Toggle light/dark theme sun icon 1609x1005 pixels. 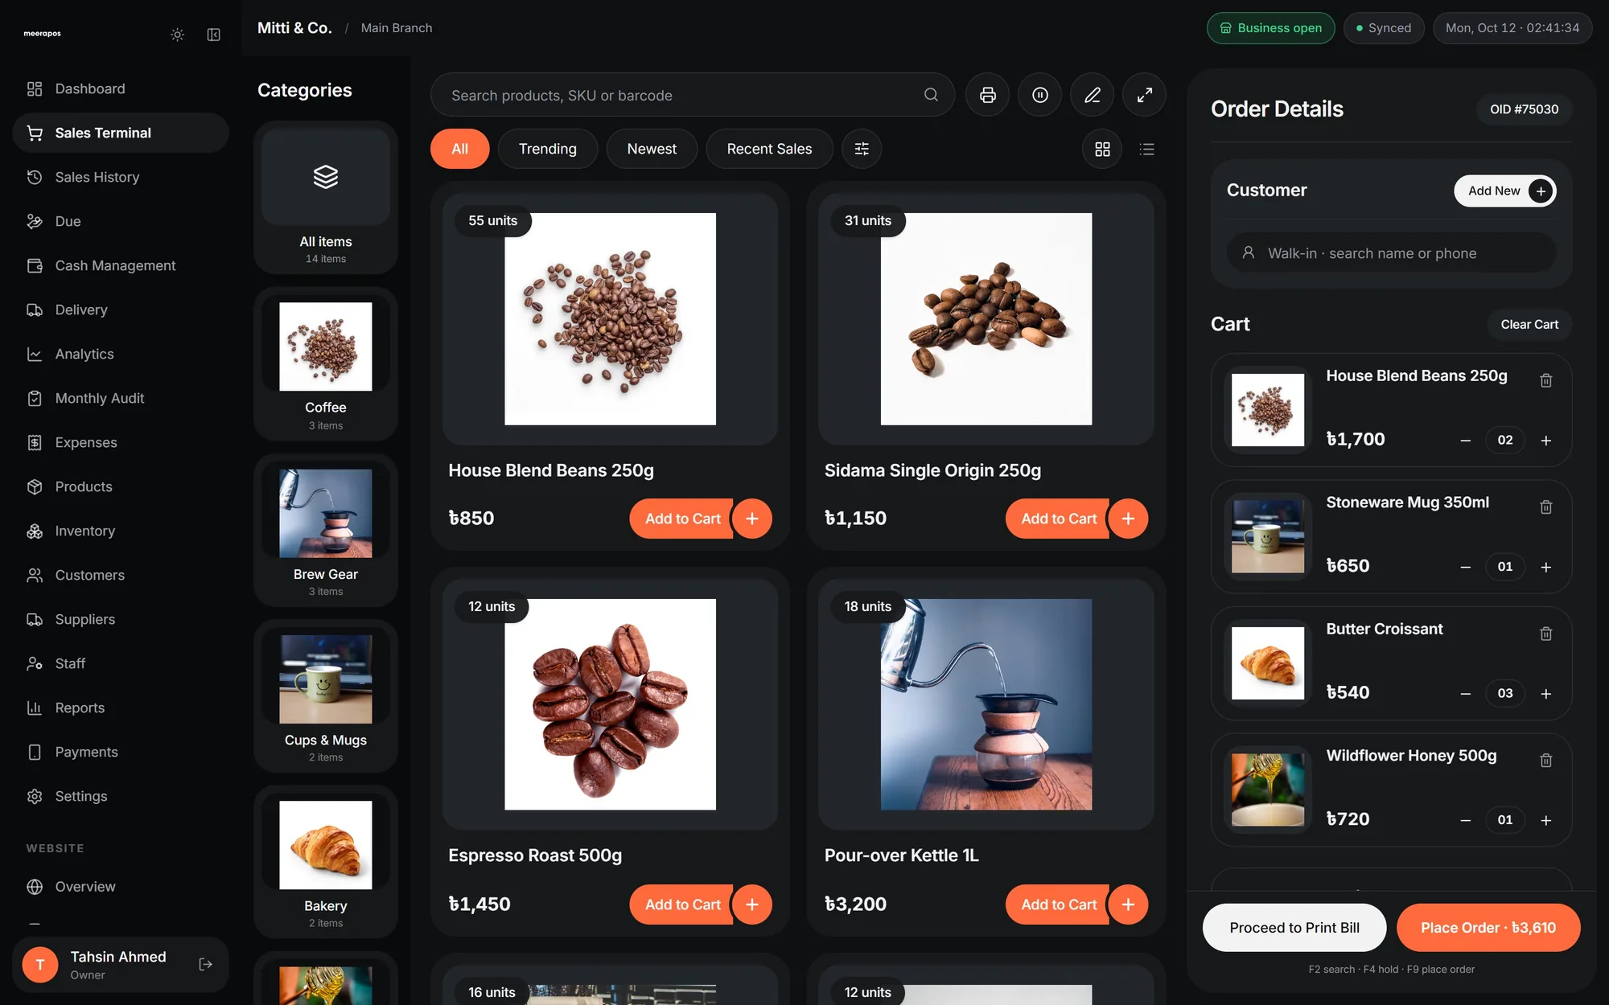click(x=178, y=35)
